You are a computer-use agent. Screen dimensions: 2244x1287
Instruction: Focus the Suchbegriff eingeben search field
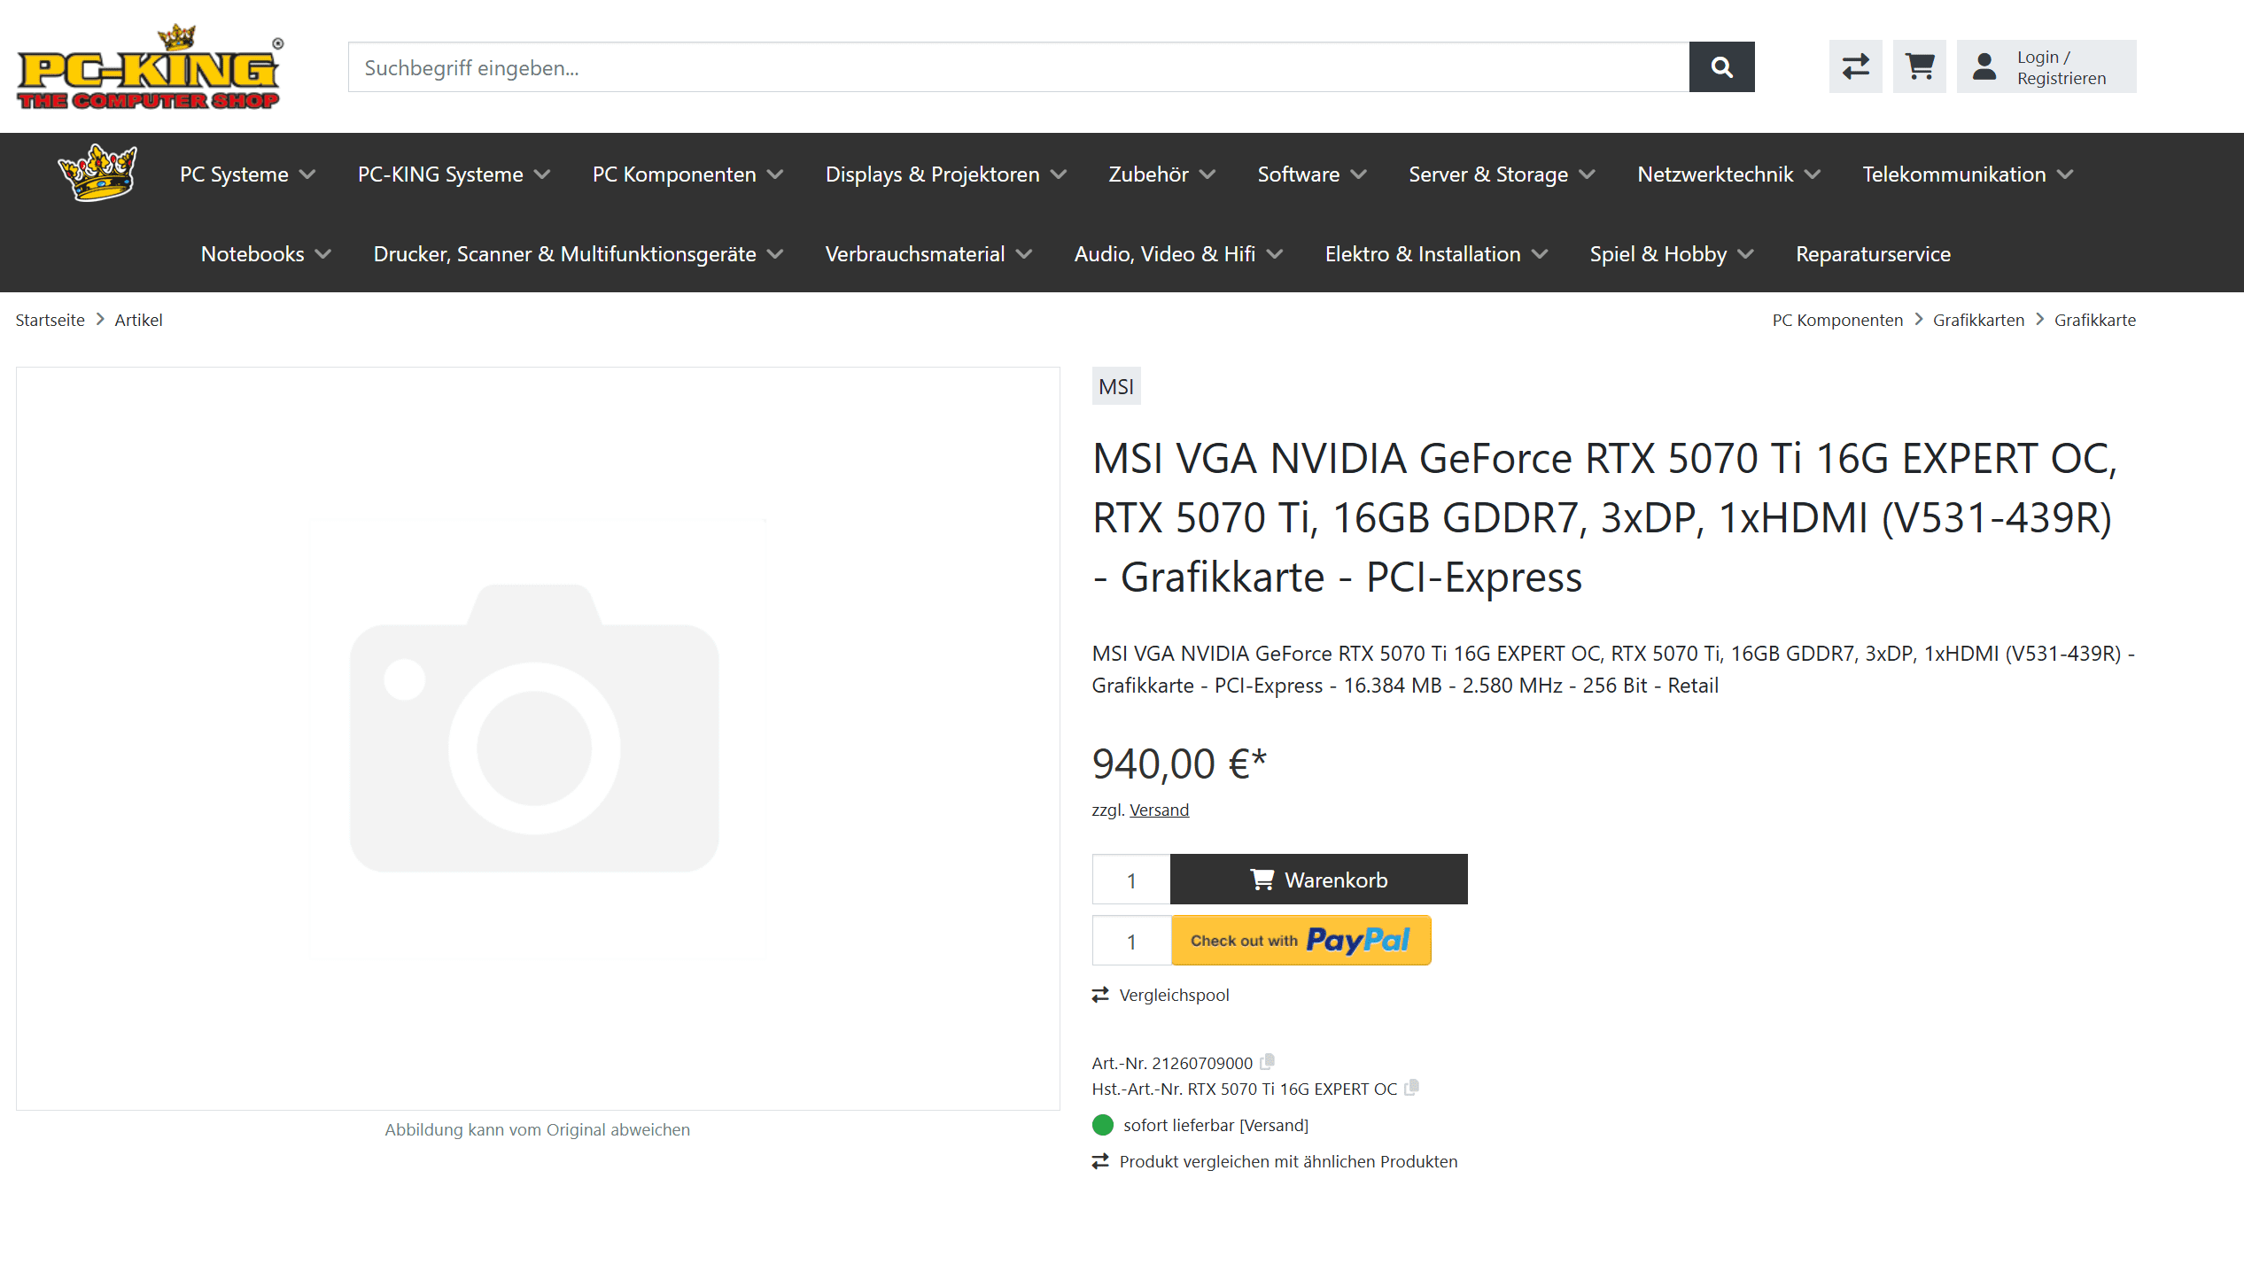1017,67
